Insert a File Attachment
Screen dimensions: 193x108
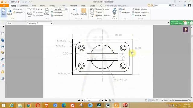(x=140, y=9)
